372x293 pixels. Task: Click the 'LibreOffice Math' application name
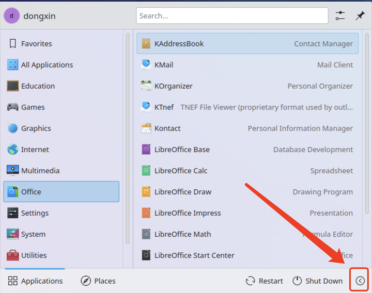183,234
